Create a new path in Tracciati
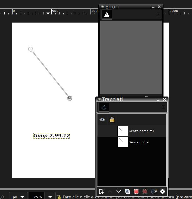 (101, 191)
